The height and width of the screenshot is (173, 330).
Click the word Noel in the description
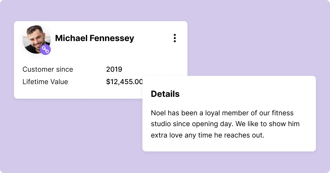(158, 113)
